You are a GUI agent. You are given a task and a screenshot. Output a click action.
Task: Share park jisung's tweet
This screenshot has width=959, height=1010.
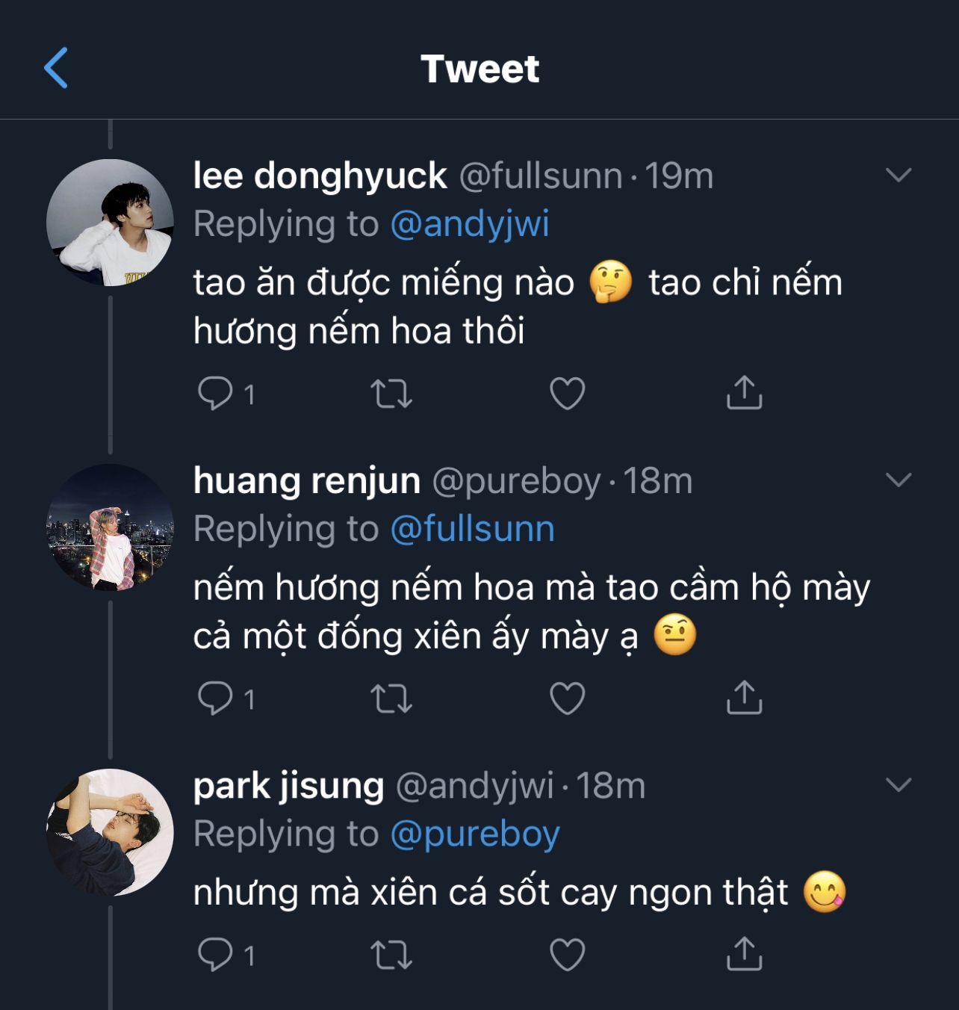744,954
